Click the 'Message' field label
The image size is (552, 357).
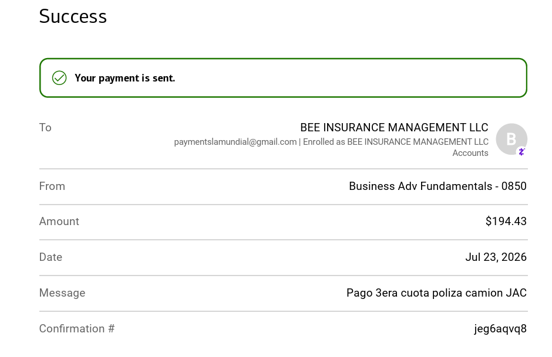(62, 293)
